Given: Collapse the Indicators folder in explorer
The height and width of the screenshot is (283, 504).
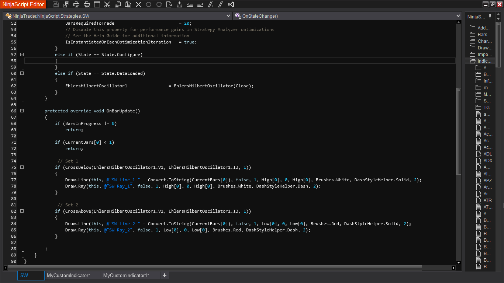Looking at the screenshot, I should coord(473,61).
